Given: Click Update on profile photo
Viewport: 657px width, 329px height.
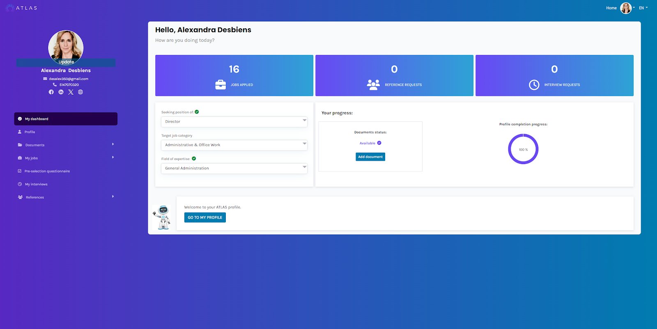Looking at the screenshot, I should pyautogui.click(x=66, y=62).
